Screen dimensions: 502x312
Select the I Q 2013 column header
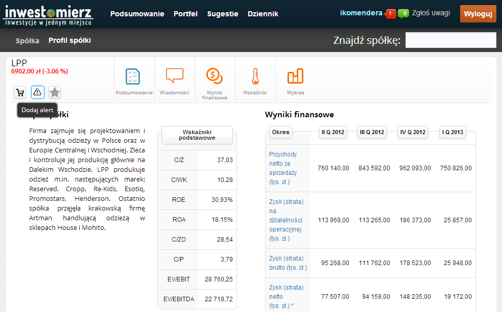click(x=452, y=132)
